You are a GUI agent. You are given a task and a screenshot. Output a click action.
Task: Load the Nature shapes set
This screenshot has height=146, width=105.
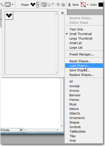point(74,109)
